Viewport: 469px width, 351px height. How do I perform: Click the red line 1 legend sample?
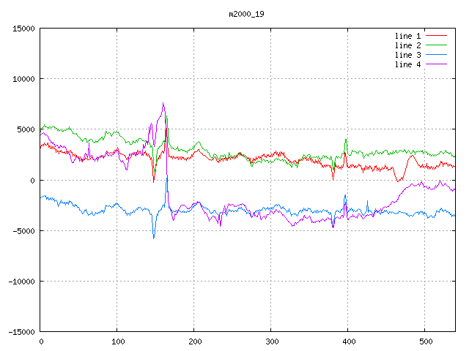click(x=436, y=36)
